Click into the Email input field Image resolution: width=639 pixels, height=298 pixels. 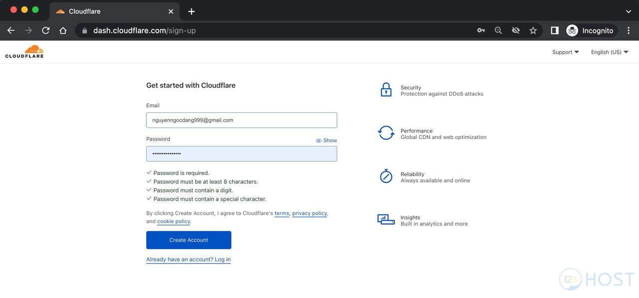pos(242,120)
